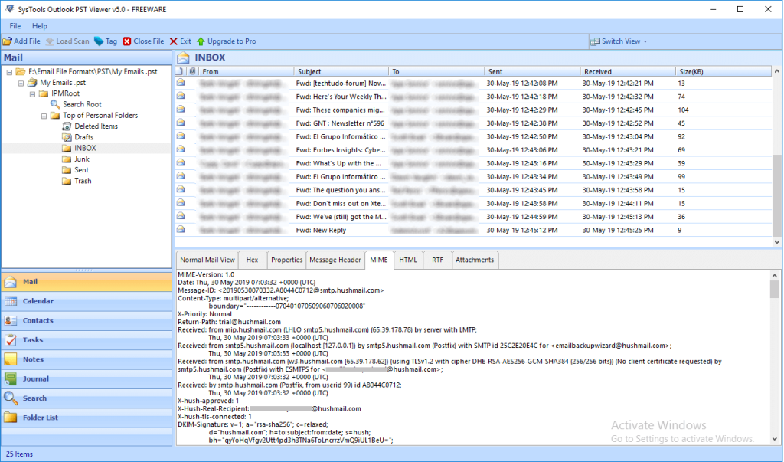Select the Deleted Items folder
The width and height of the screenshot is (784, 462).
click(x=96, y=126)
